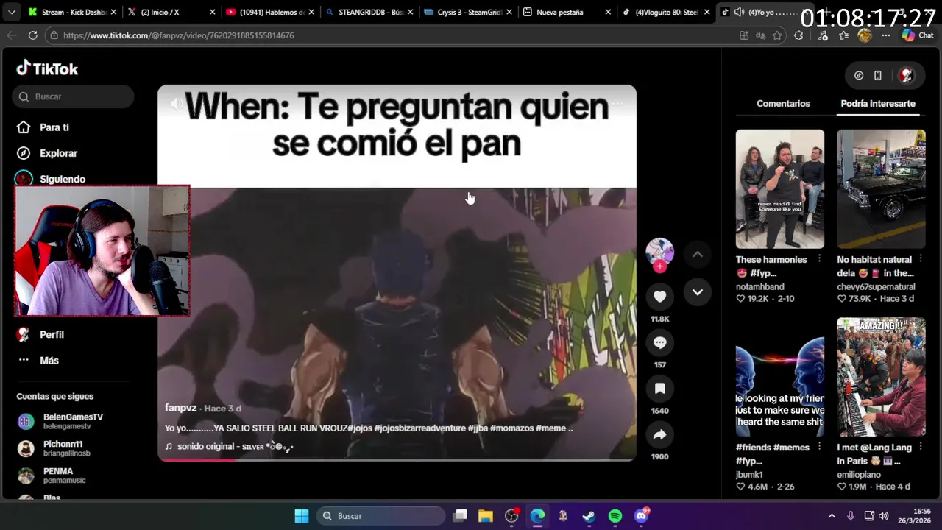The width and height of the screenshot is (942, 530).
Task: Go to previous video with up chevron
Action: click(697, 255)
